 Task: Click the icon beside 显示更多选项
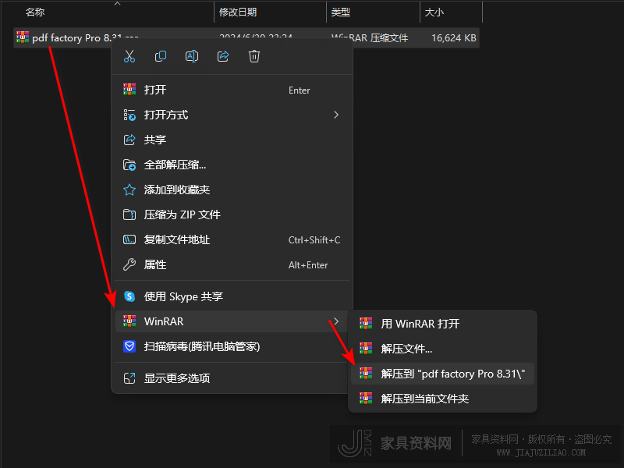click(x=129, y=378)
